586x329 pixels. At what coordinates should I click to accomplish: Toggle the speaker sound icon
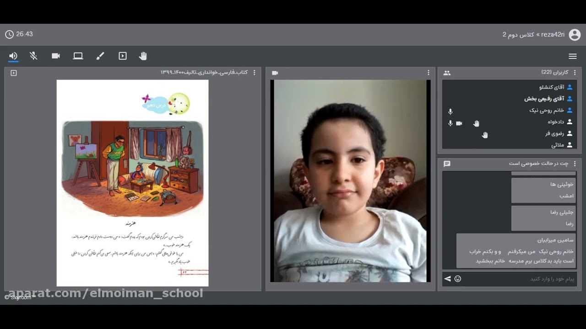click(13, 56)
